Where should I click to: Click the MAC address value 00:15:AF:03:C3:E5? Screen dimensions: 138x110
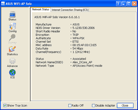point(85,45)
